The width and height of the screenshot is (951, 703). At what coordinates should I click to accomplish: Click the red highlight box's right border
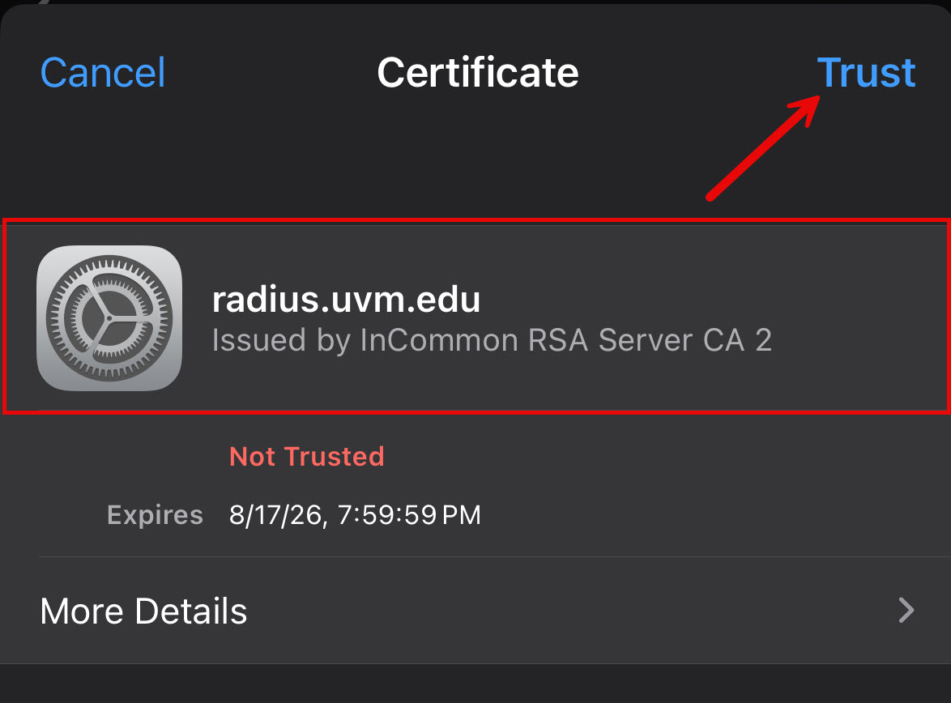point(948,316)
